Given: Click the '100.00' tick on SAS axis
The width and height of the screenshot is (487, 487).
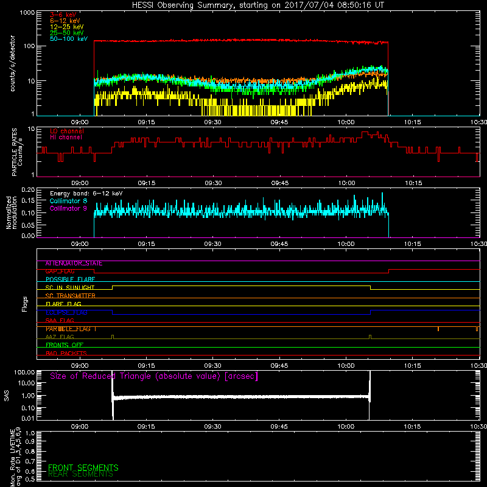Looking at the screenshot, I should [24, 373].
